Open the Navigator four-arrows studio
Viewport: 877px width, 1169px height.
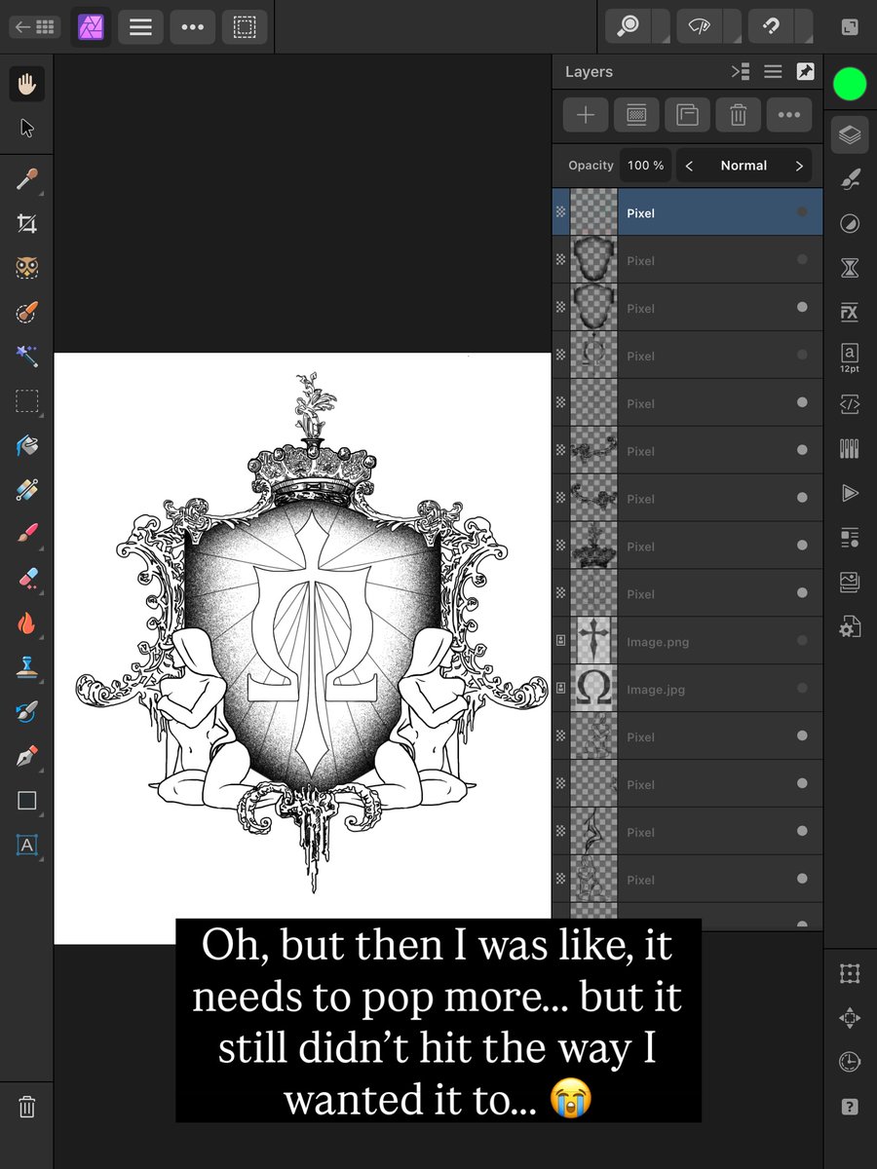pos(850,1018)
